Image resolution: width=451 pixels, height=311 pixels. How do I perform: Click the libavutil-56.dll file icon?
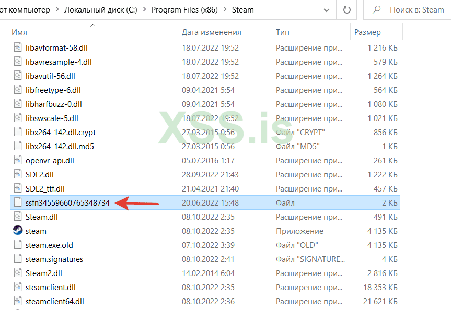click(18, 75)
